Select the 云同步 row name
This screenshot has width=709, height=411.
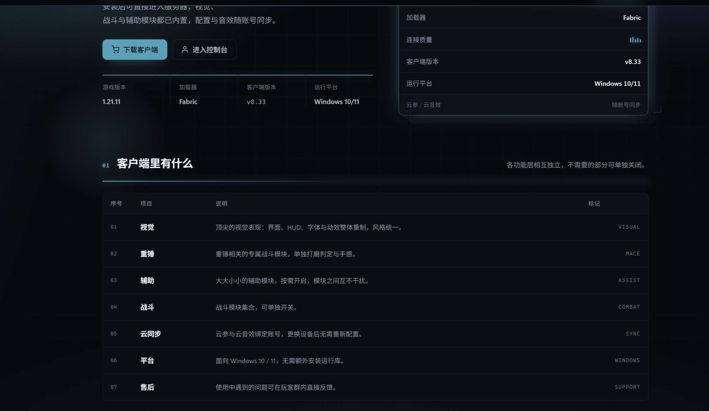pyautogui.click(x=150, y=334)
